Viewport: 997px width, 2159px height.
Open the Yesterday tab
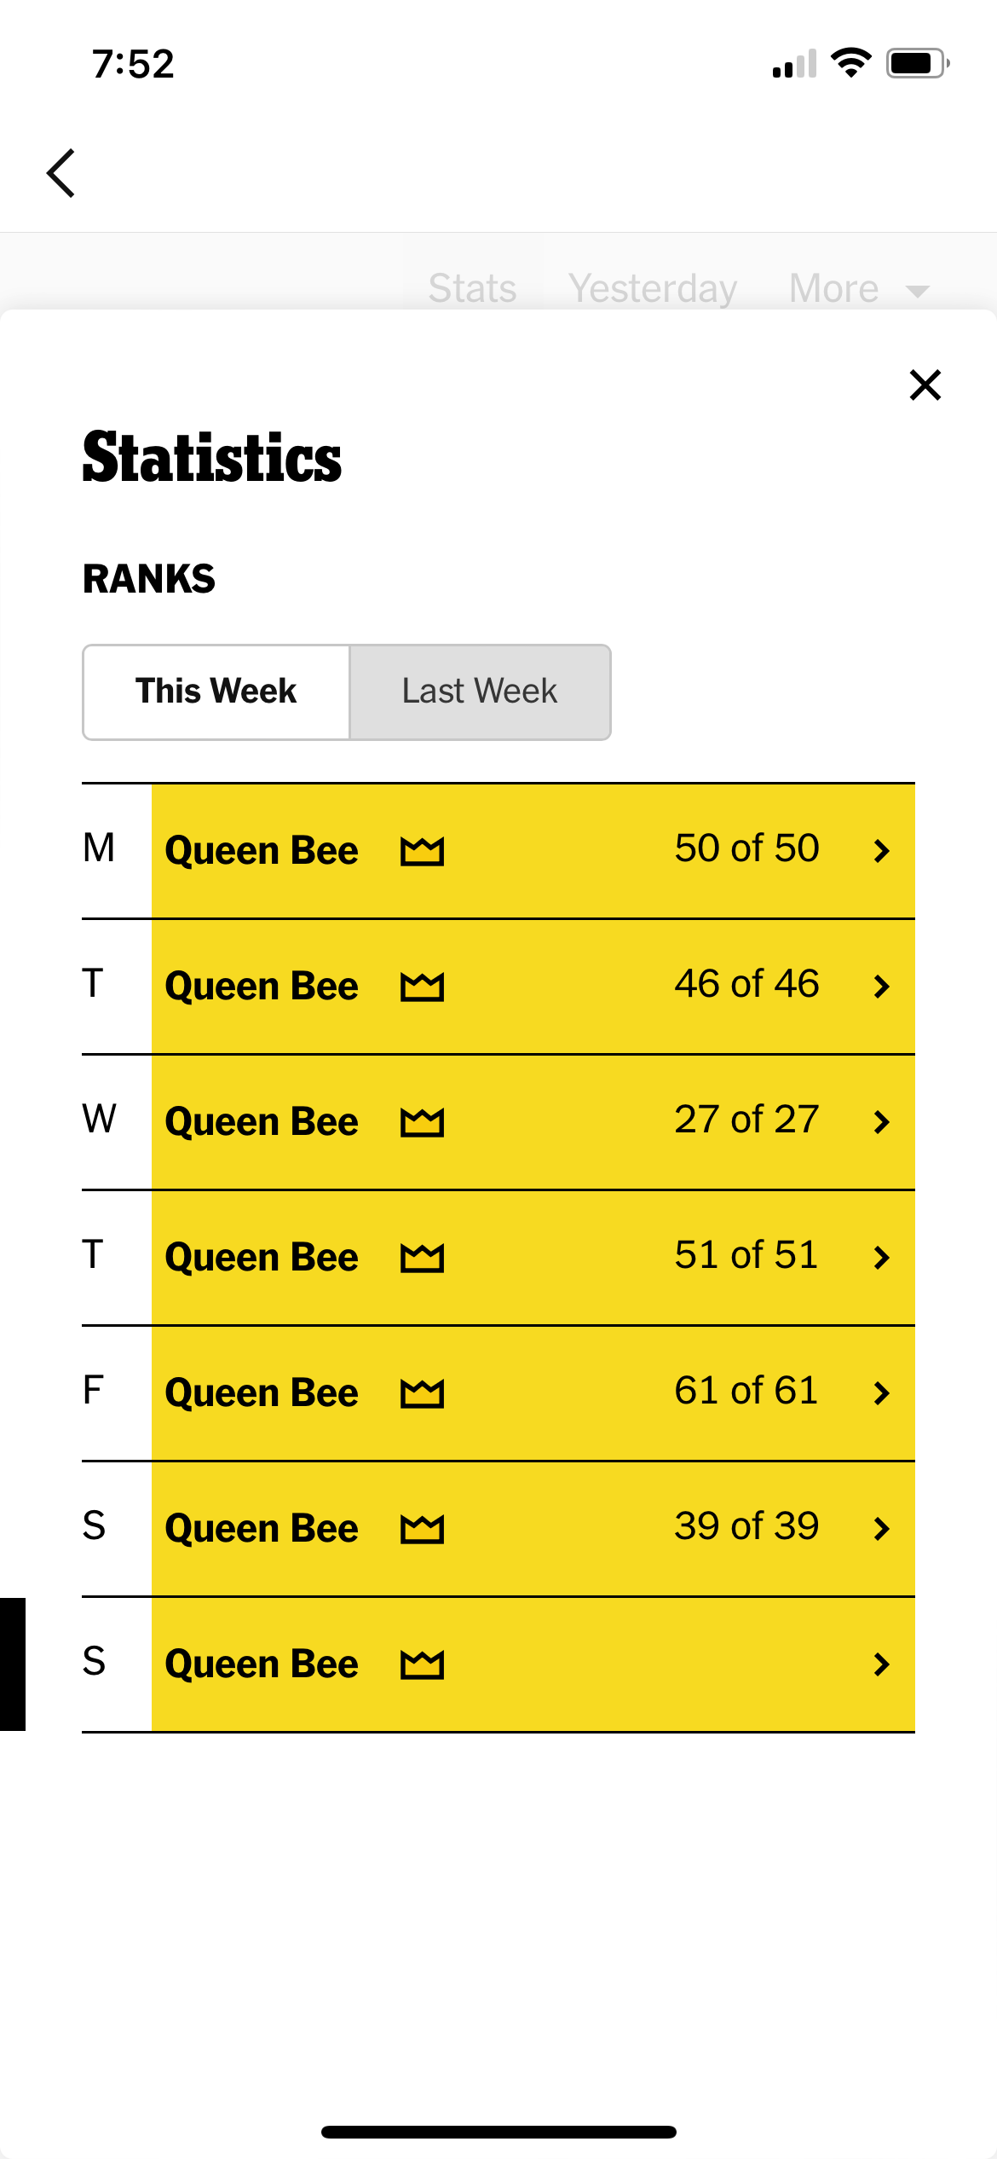coord(653,288)
